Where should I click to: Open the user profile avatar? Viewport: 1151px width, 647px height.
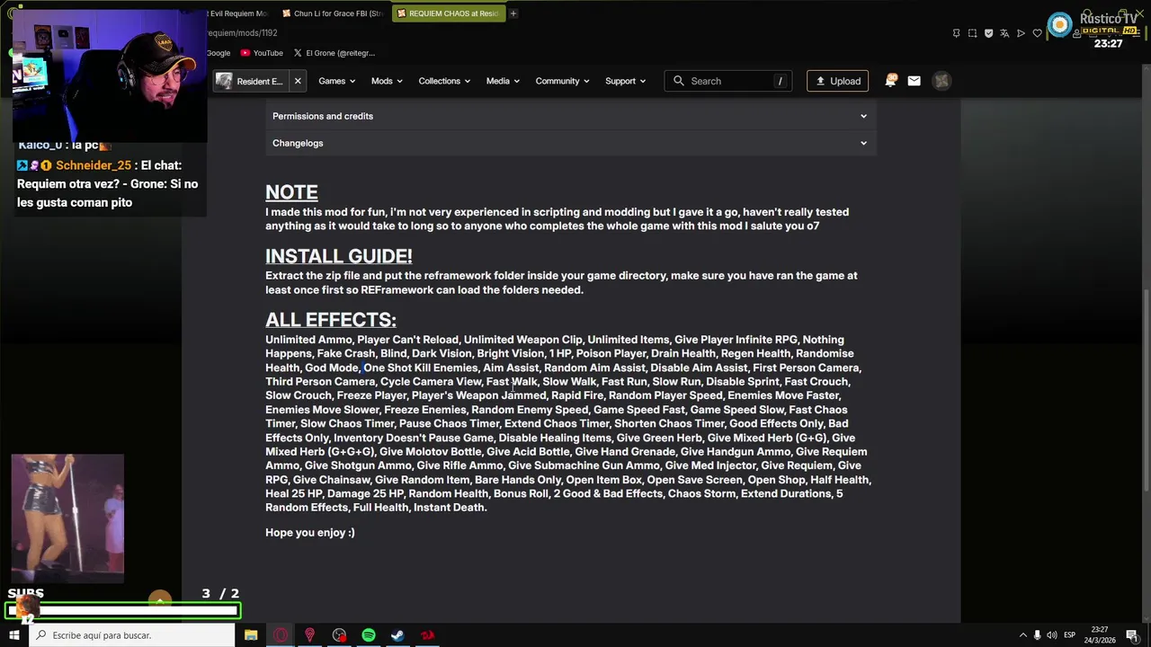point(941,81)
